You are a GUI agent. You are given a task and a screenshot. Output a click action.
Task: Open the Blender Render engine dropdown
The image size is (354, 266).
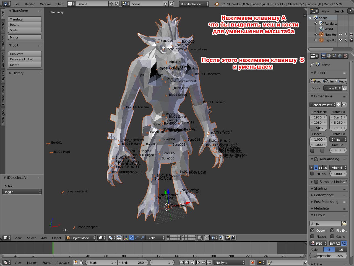(194, 4)
